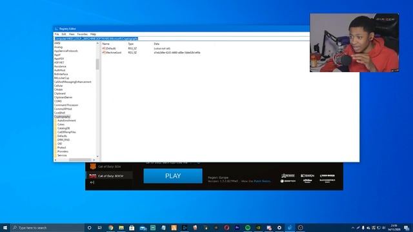
Task: Select the Calais subkey under Cryptography
Action: pyautogui.click(x=61, y=124)
